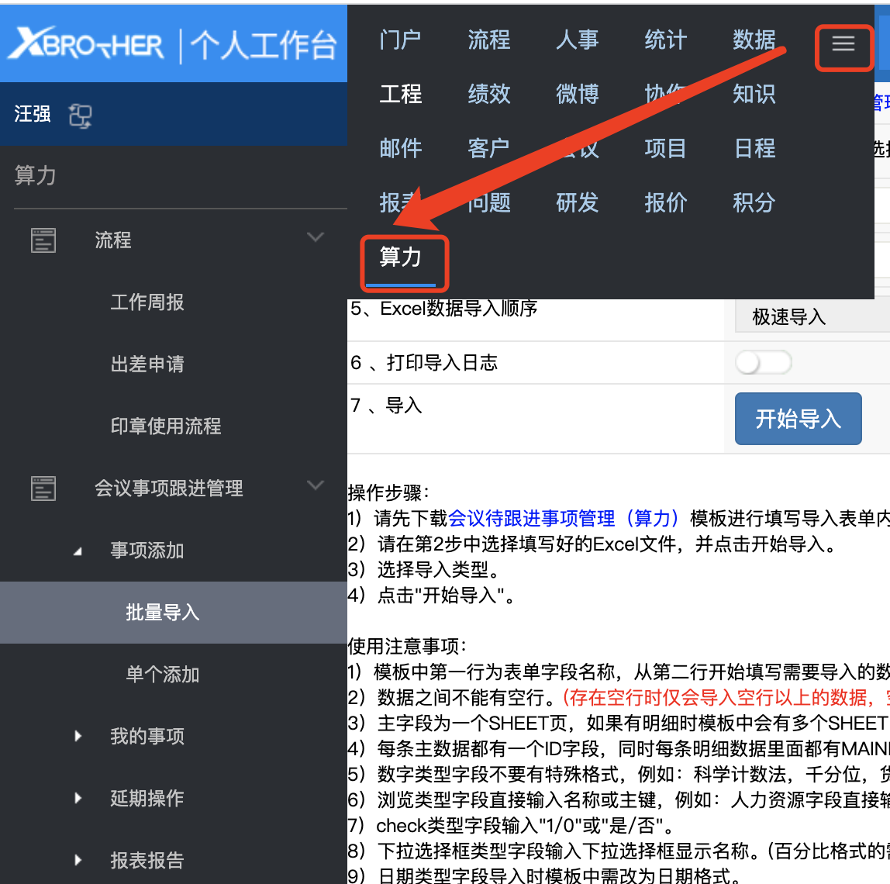The height and width of the screenshot is (884, 890).
Task: Toggle the 打印导入日志 switch
Action: click(x=763, y=362)
